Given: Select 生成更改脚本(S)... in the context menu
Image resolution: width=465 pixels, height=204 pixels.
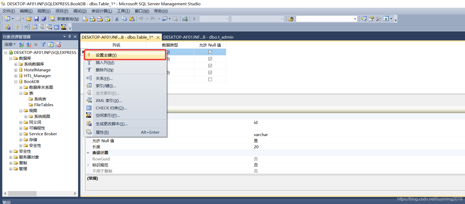Looking at the screenshot, I should (125, 124).
